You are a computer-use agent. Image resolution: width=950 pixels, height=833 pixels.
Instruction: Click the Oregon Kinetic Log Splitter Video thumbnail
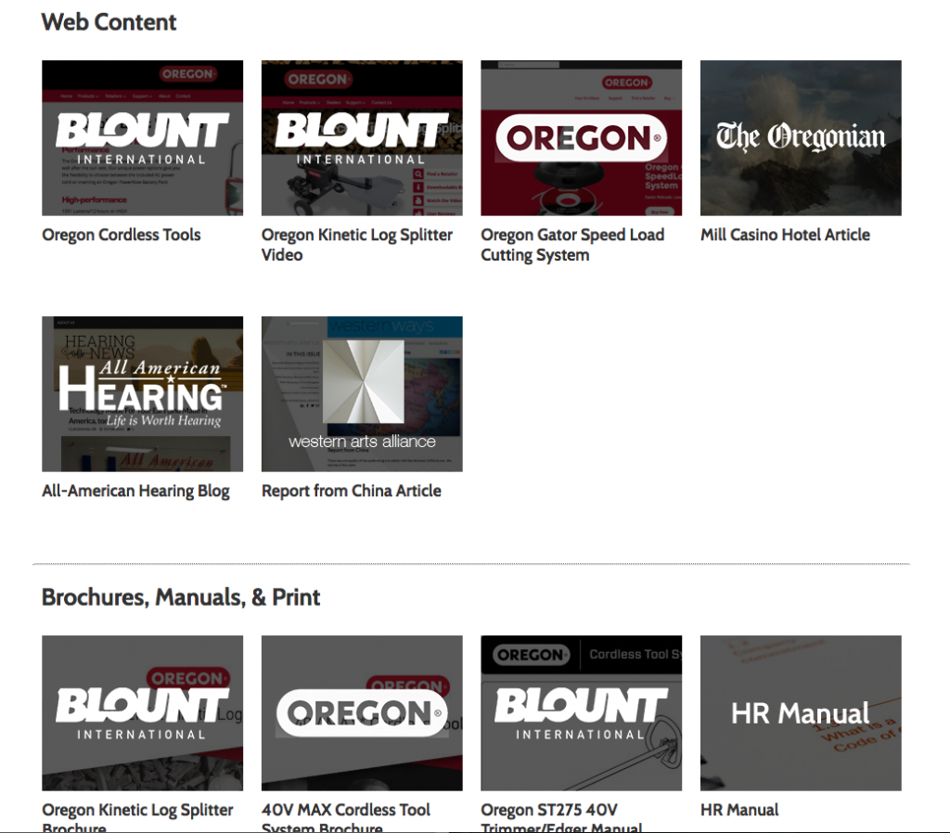(x=362, y=137)
